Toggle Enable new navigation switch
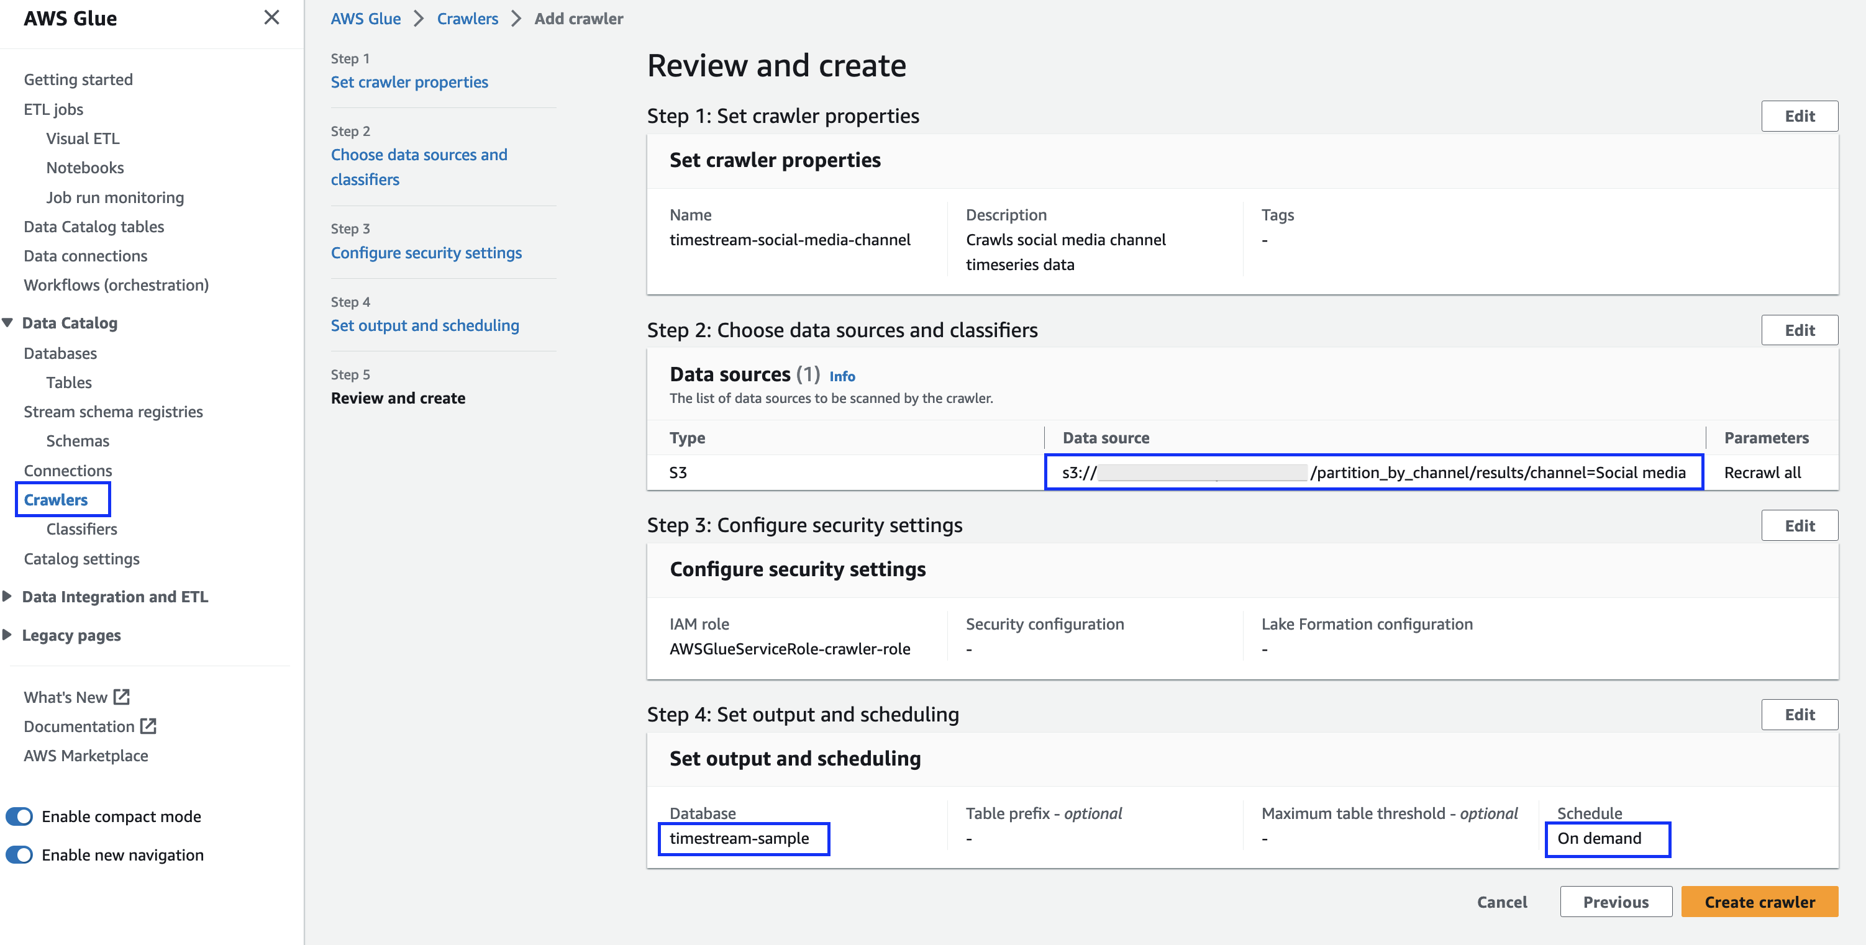The width and height of the screenshot is (1866, 945). click(19, 854)
